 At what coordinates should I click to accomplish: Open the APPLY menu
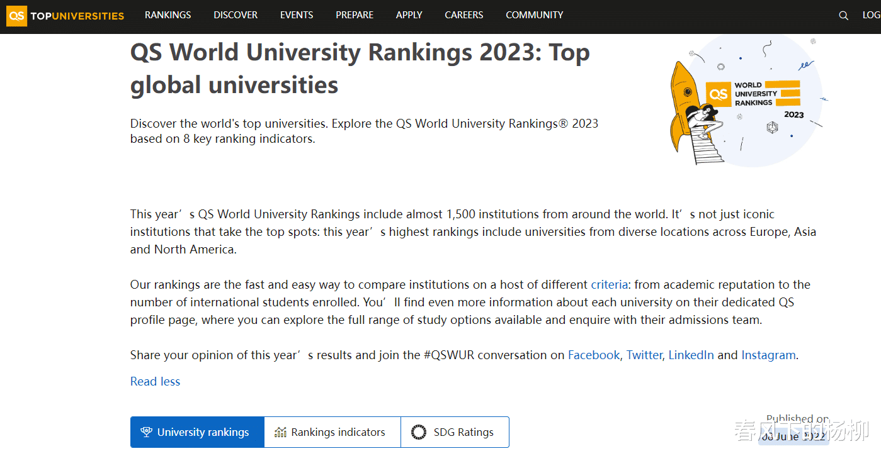(409, 15)
